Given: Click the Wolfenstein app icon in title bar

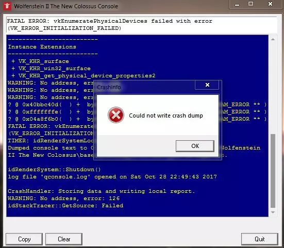Looking at the screenshot, I should click(x=7, y=6).
